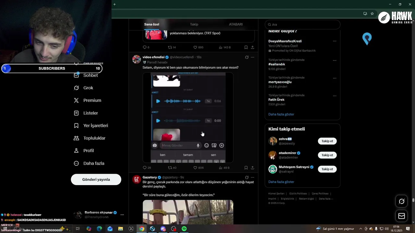Image resolution: width=415 pixels, height=233 pixels.
Task: Like the video efendisi post
Action: tap(198, 168)
